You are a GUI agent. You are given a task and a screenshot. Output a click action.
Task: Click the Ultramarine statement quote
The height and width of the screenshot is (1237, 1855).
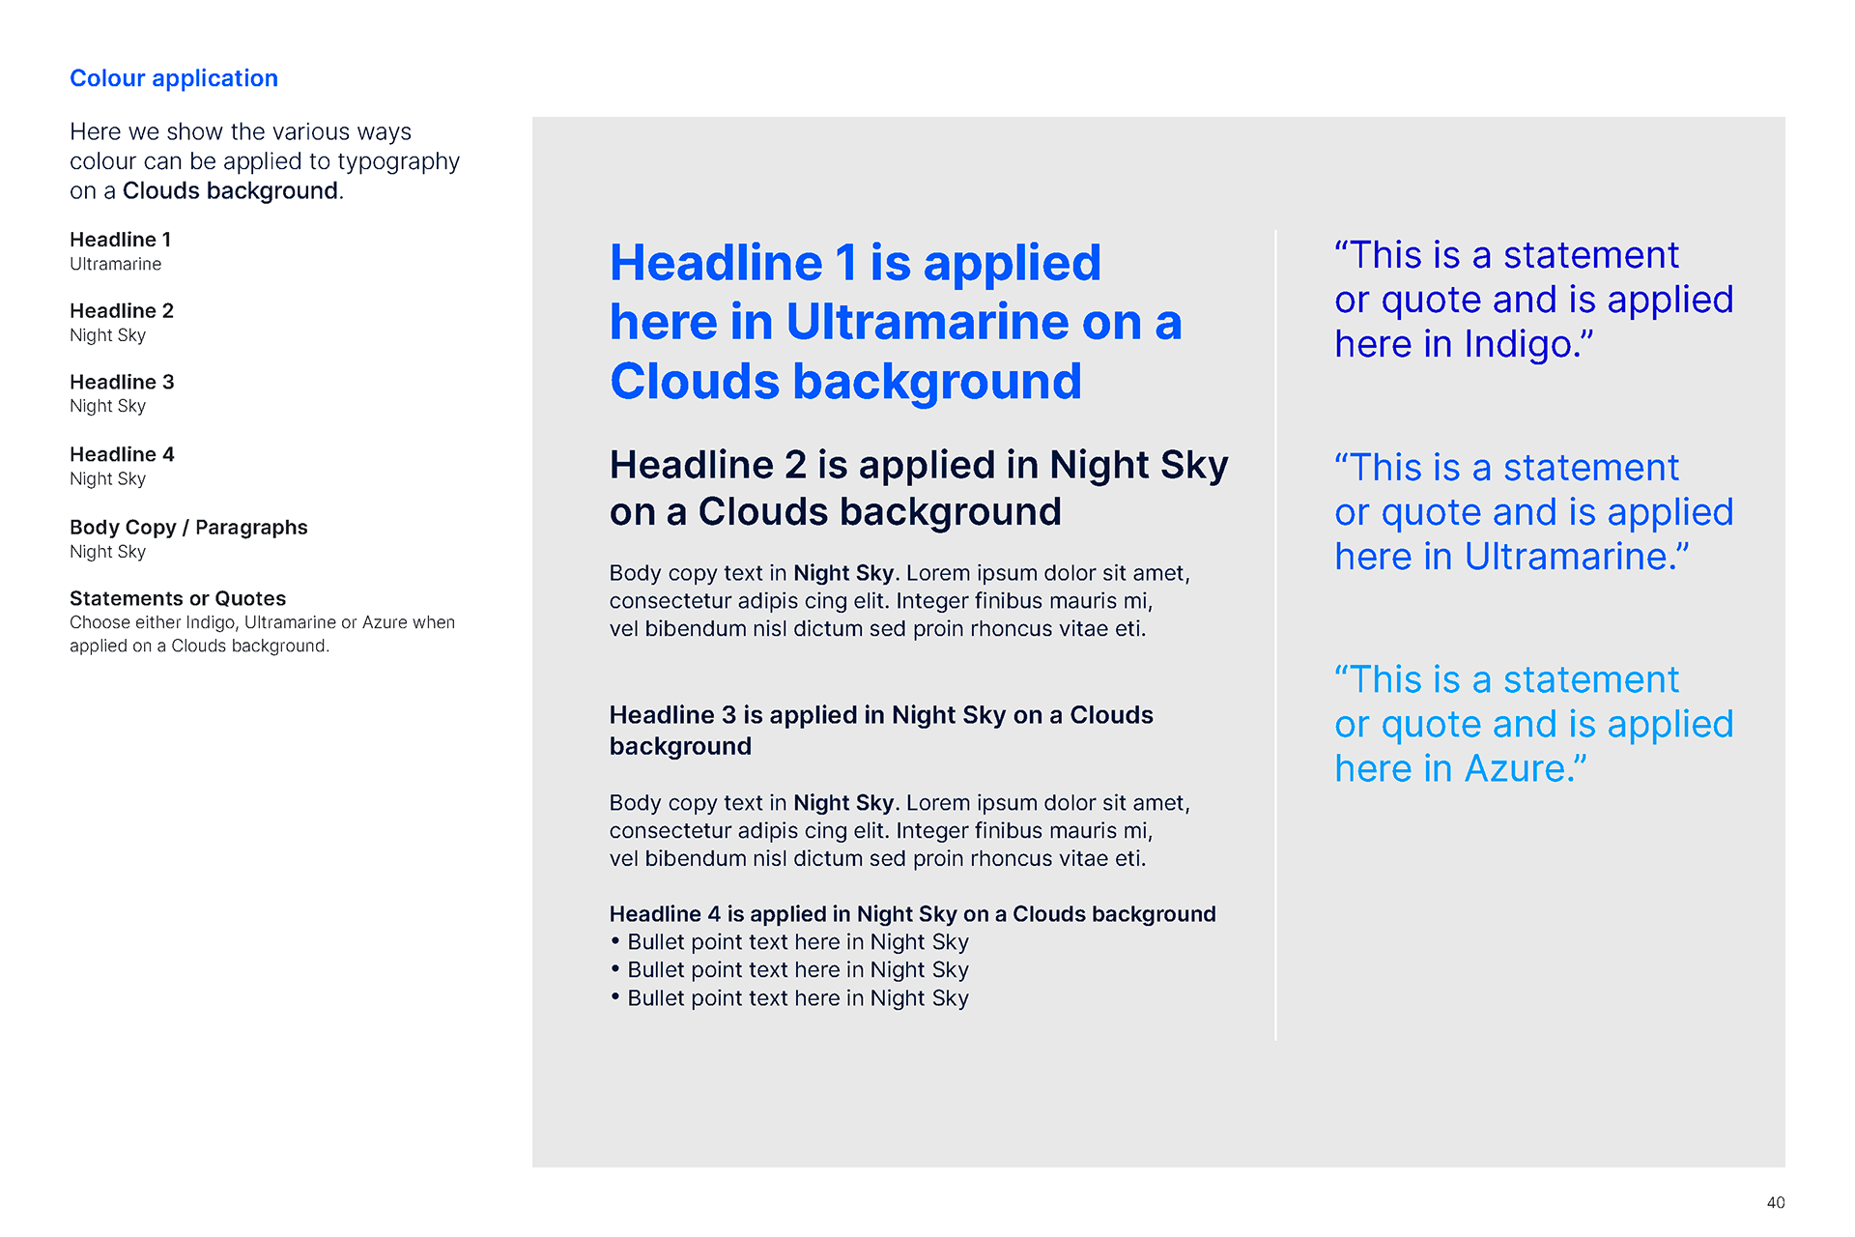[1533, 512]
